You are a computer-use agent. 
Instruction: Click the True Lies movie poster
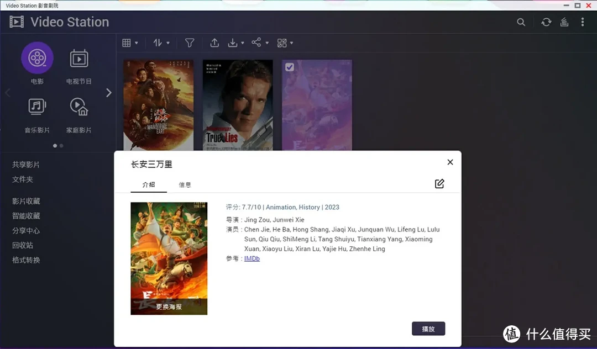tap(238, 105)
